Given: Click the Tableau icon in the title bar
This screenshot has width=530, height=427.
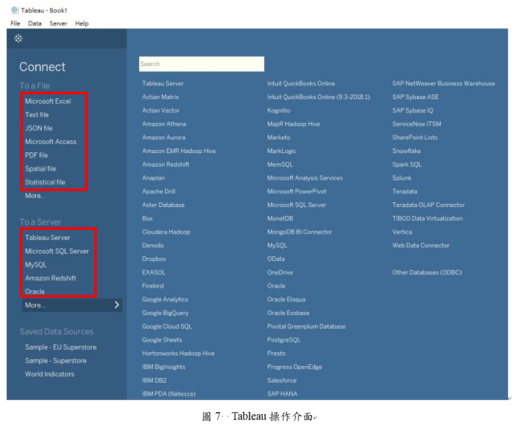Looking at the screenshot, I should click(x=14, y=10).
